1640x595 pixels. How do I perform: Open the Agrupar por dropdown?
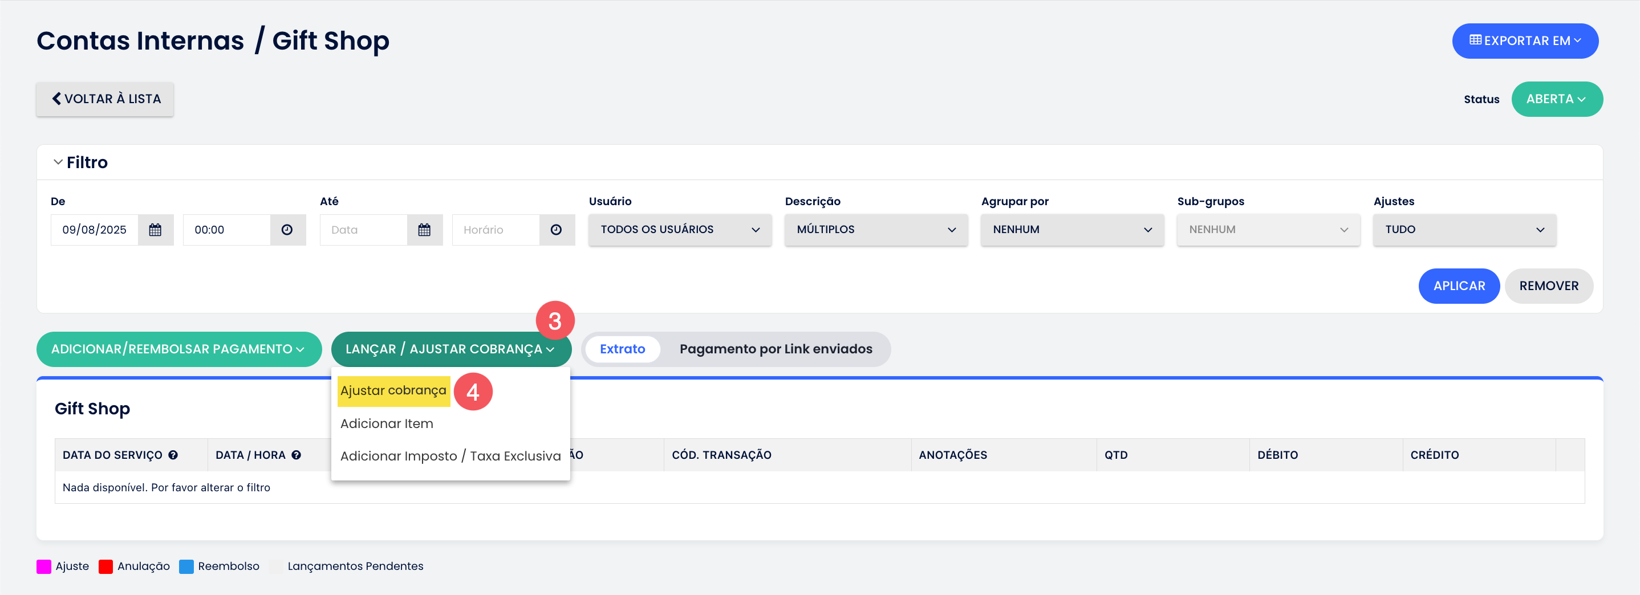coord(1071,230)
